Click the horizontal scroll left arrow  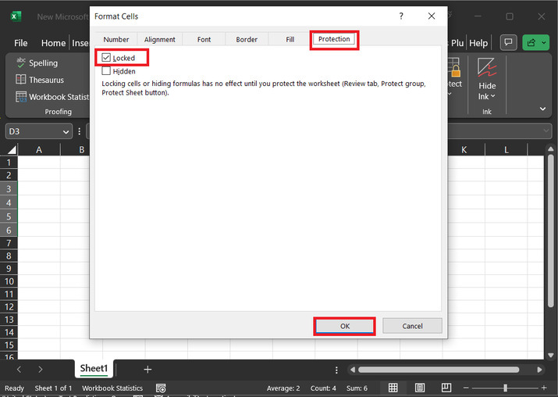[x=352, y=370]
